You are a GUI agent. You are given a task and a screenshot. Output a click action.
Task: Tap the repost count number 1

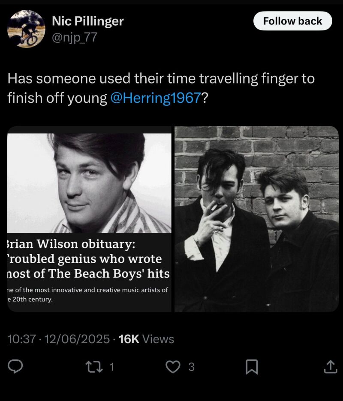click(111, 367)
